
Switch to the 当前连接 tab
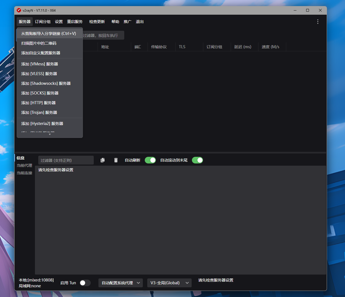(x=24, y=173)
